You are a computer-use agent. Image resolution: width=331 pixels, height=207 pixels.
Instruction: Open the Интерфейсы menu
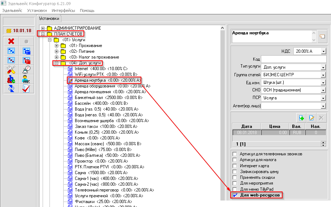[x=63, y=10]
